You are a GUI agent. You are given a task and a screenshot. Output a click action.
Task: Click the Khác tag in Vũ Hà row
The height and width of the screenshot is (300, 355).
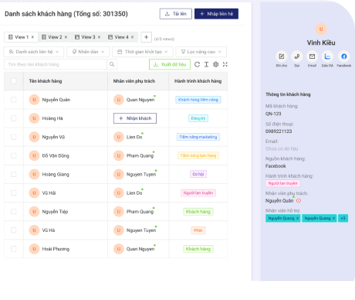click(x=198, y=230)
